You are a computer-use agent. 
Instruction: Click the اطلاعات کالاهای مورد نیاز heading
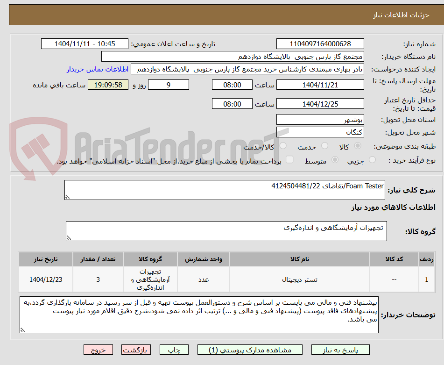tap(393, 208)
